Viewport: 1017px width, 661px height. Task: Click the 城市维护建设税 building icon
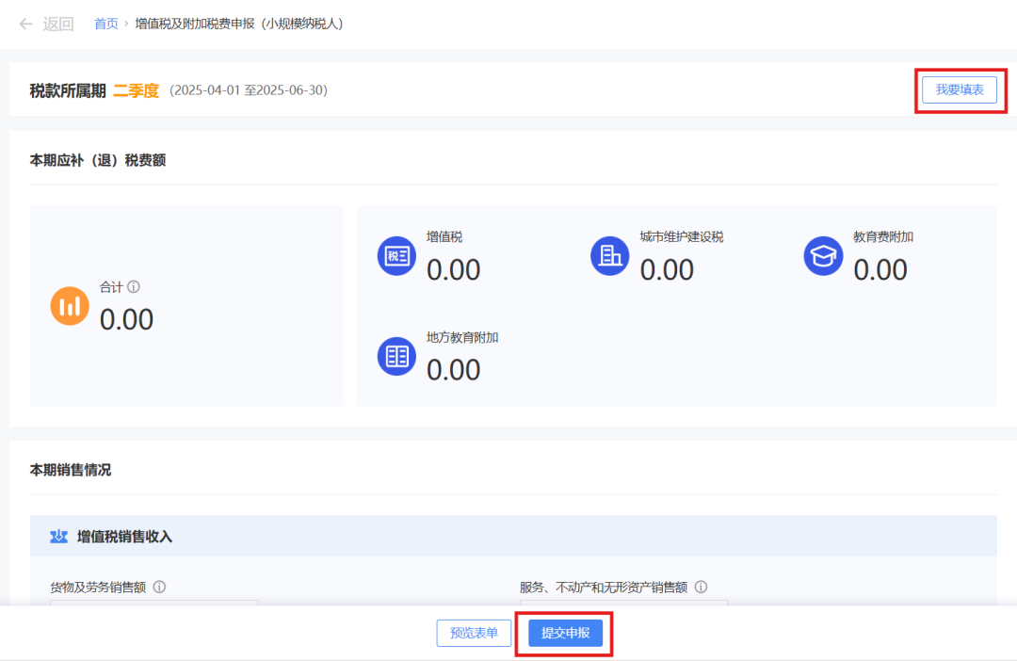[x=609, y=255]
